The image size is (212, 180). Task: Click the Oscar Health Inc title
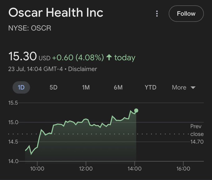pyautogui.click(x=56, y=13)
